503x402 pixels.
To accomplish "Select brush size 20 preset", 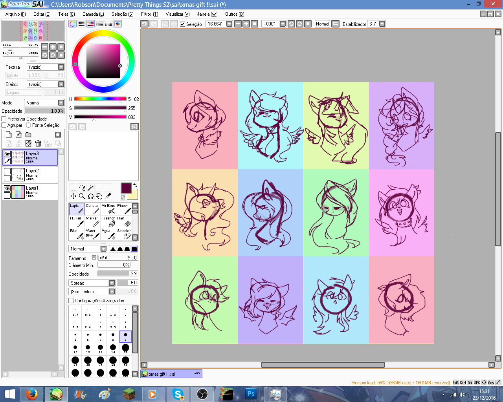I will pos(125,348).
